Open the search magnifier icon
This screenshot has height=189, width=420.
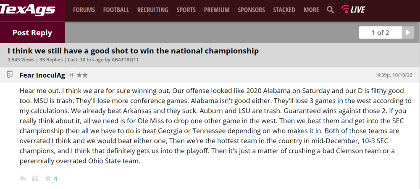331,10
